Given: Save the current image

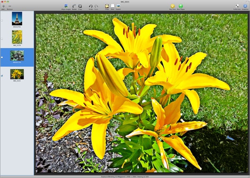Looking at the screenshot, I should pos(112,6).
